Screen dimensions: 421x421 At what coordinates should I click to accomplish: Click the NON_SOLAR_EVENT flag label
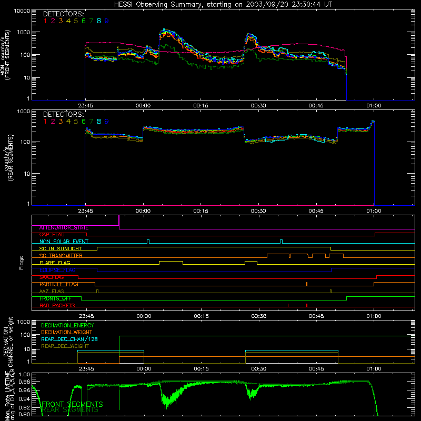click(x=64, y=242)
